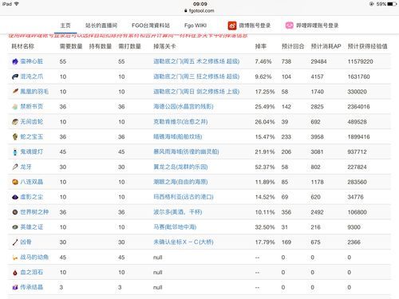Image resolution: width=399 pixels, height=299 pixels.
Task: Click the 英雄之证 proof icon
Action: [15, 227]
